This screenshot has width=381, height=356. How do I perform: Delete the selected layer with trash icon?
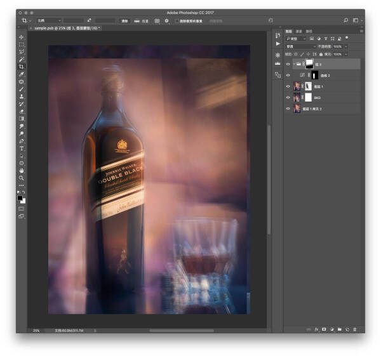point(355,329)
